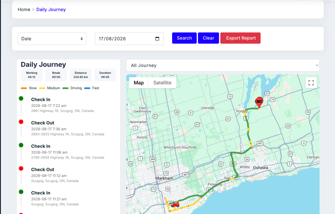Click the blue Fast legend swatch

[x=87, y=88]
